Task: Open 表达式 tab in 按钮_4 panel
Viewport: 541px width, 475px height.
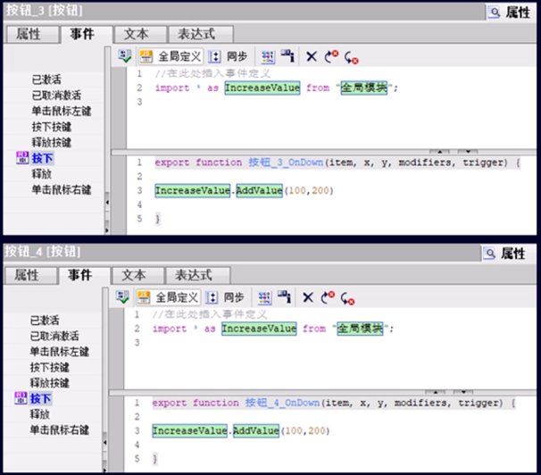Action: (197, 275)
